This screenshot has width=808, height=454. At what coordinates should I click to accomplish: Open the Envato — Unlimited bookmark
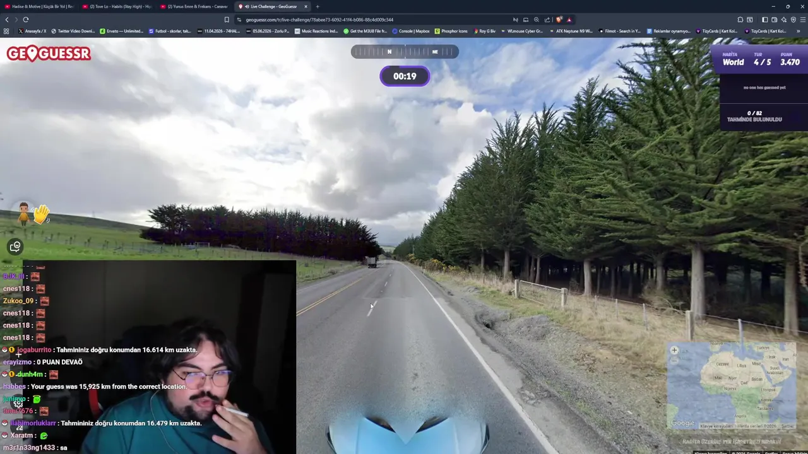coord(121,31)
